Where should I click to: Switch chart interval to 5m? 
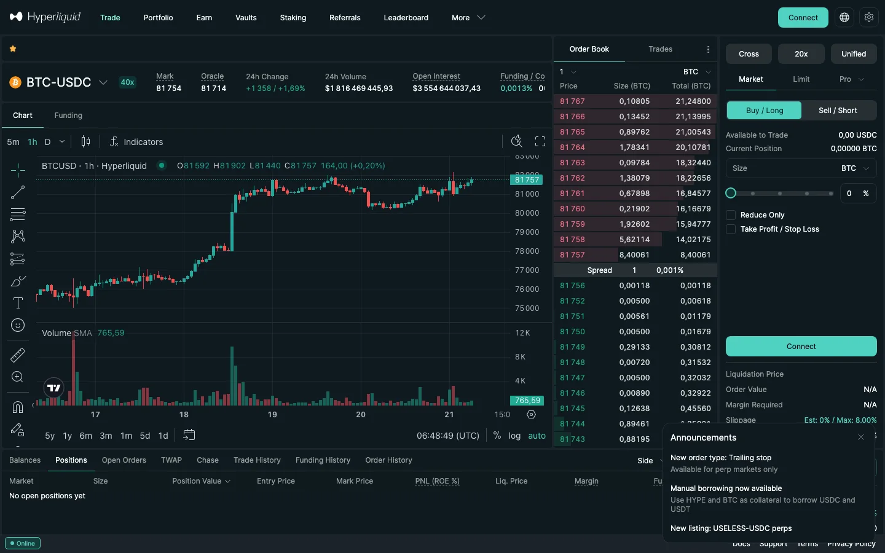pyautogui.click(x=13, y=142)
